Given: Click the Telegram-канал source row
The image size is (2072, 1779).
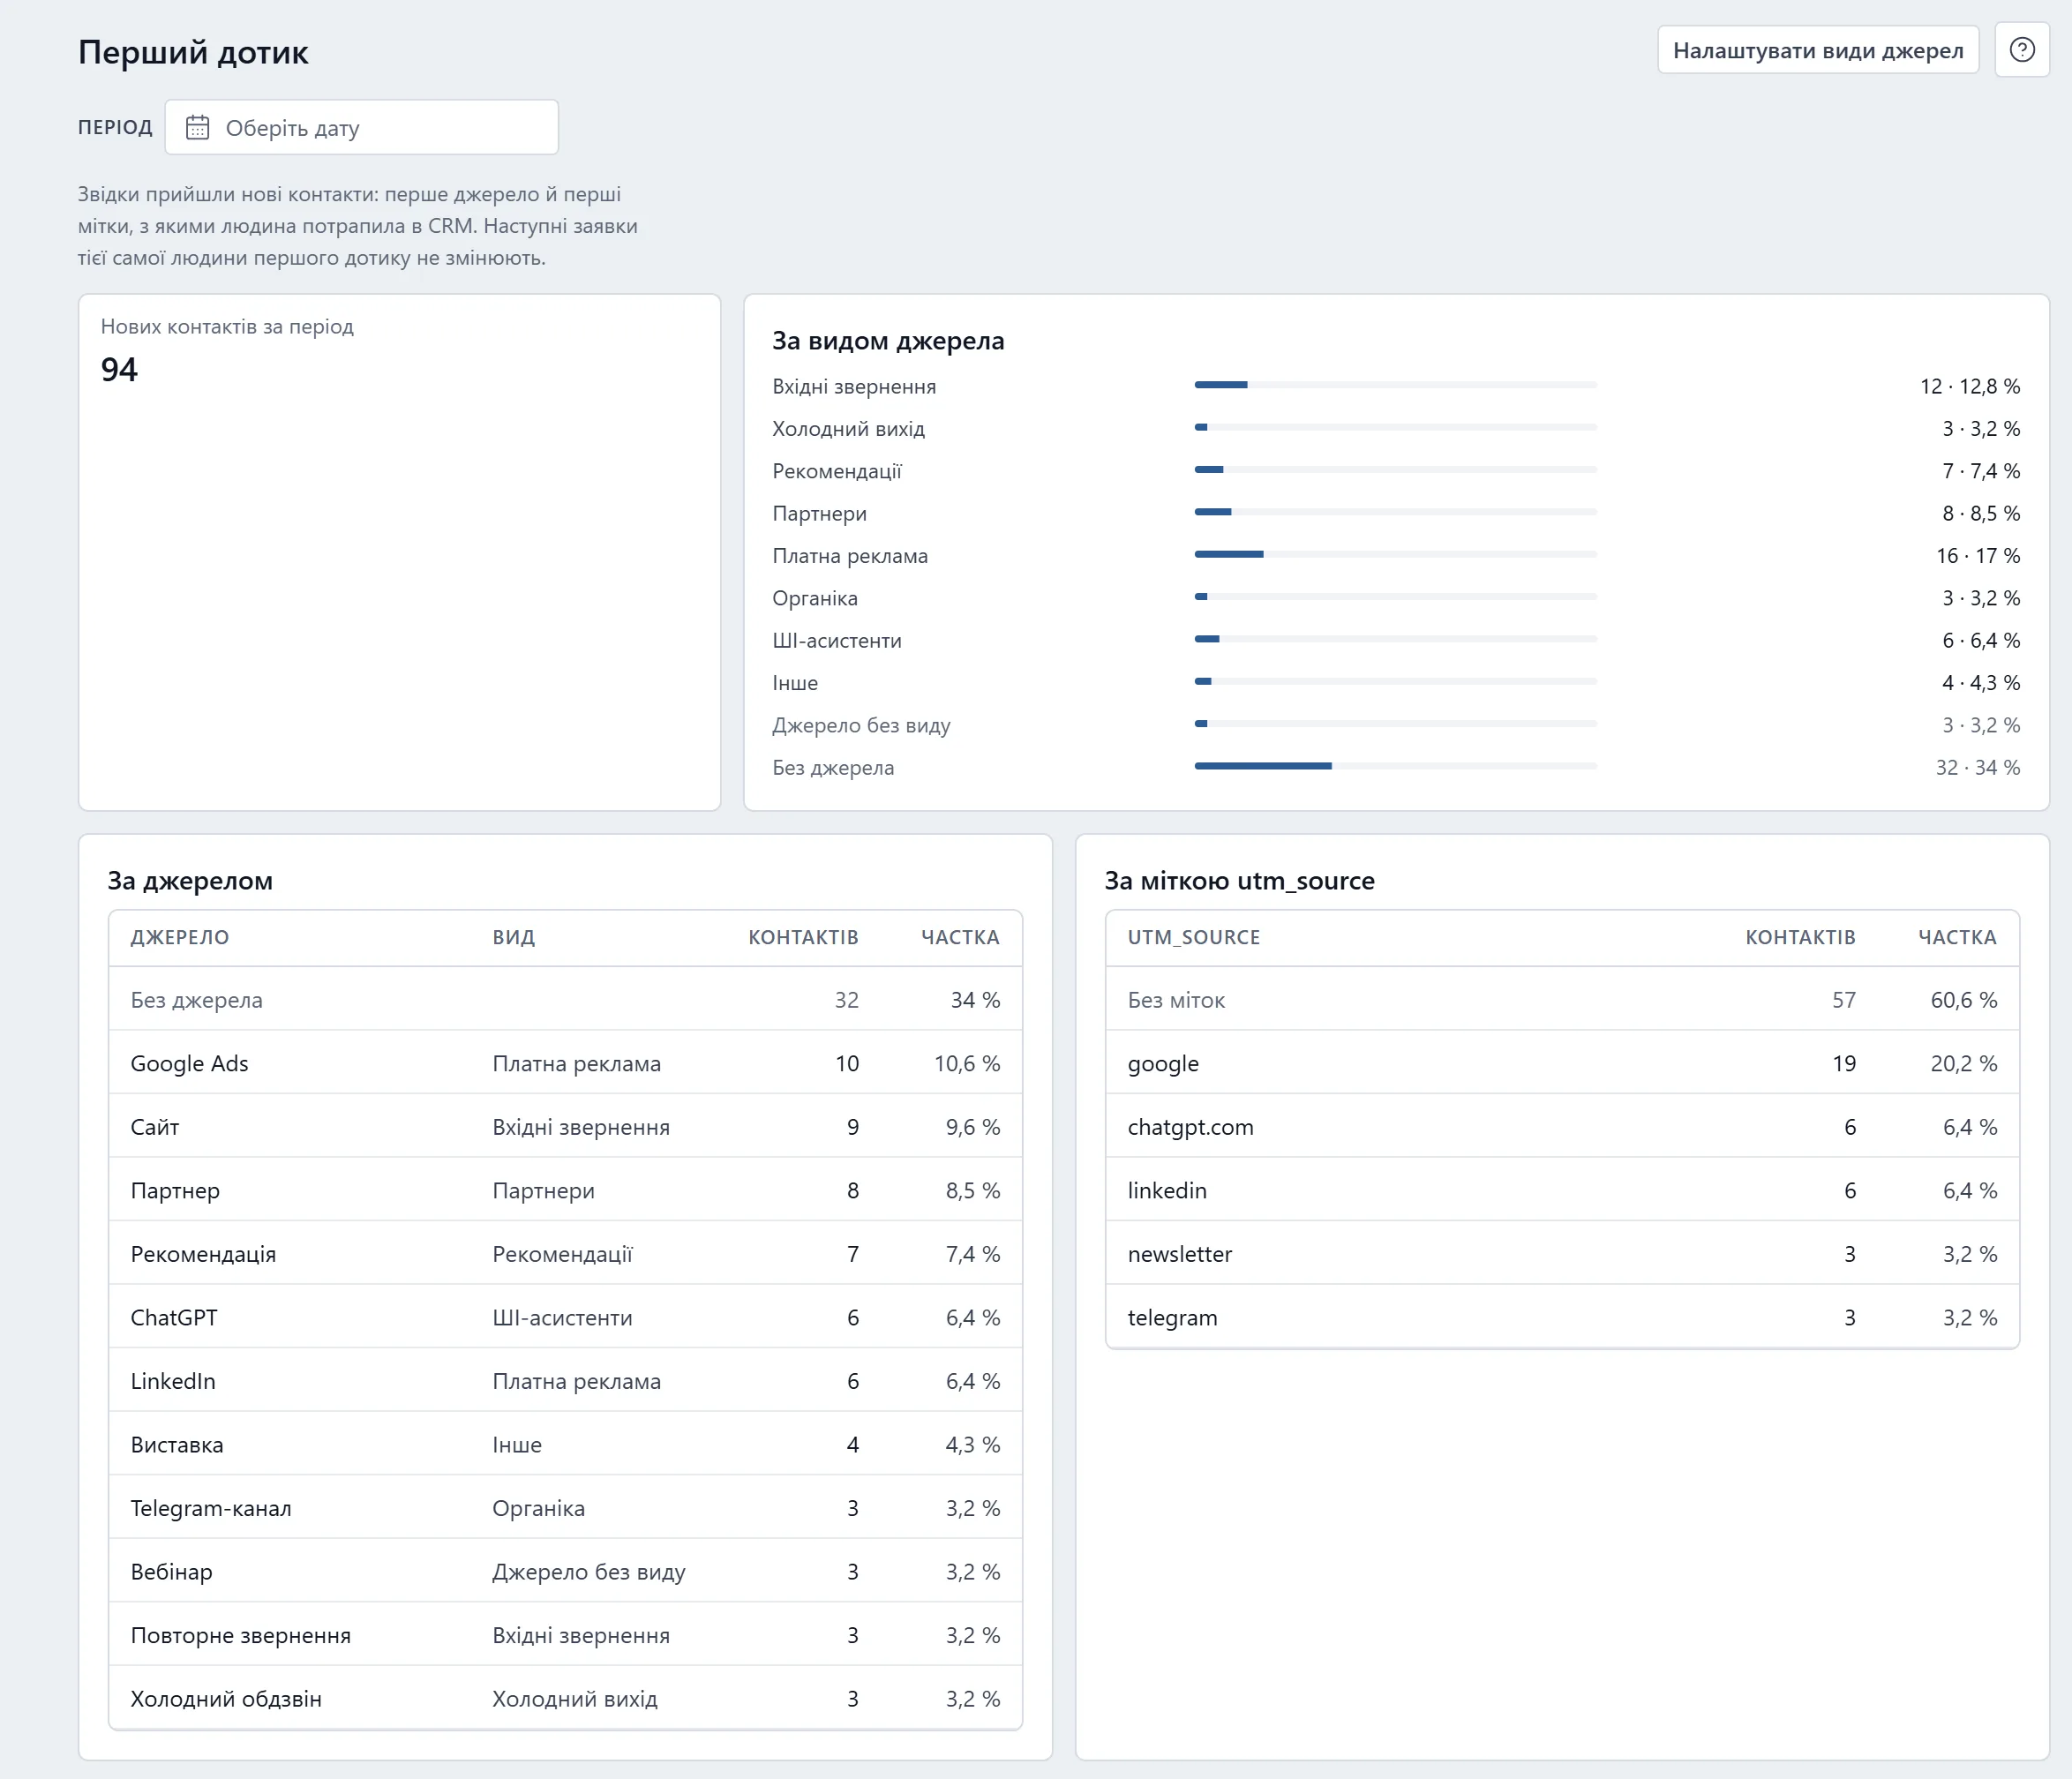Looking at the screenshot, I should coord(565,1508).
